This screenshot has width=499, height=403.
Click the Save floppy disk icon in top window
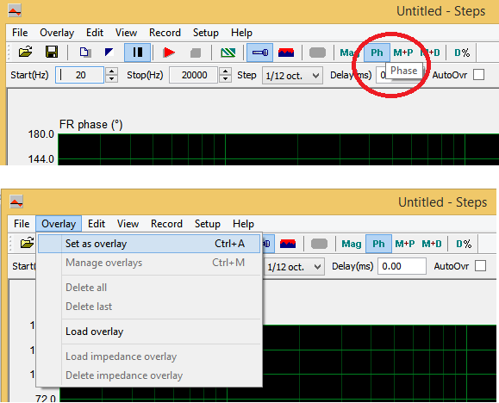click(x=52, y=53)
